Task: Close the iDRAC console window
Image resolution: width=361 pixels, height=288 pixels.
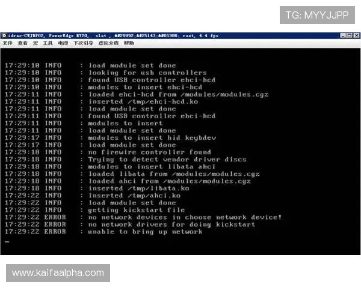Action: click(356, 35)
